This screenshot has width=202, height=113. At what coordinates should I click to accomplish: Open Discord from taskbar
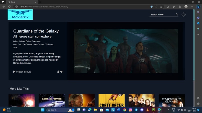tap(142, 110)
